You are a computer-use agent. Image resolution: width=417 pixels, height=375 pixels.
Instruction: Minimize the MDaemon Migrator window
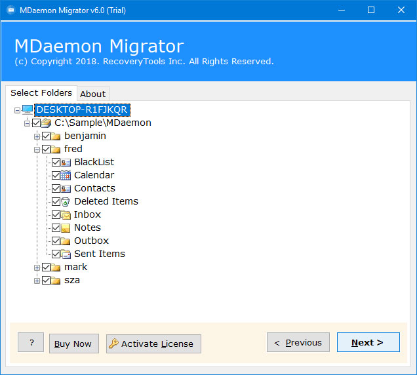342,10
